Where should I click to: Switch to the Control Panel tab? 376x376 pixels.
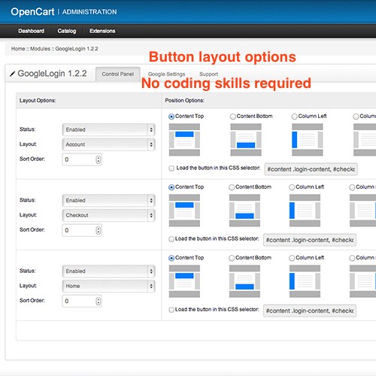click(x=118, y=74)
